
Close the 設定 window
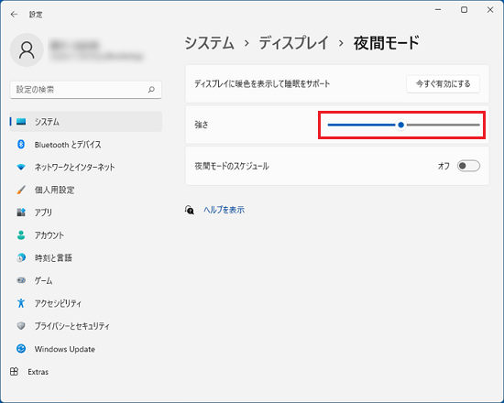(x=490, y=10)
